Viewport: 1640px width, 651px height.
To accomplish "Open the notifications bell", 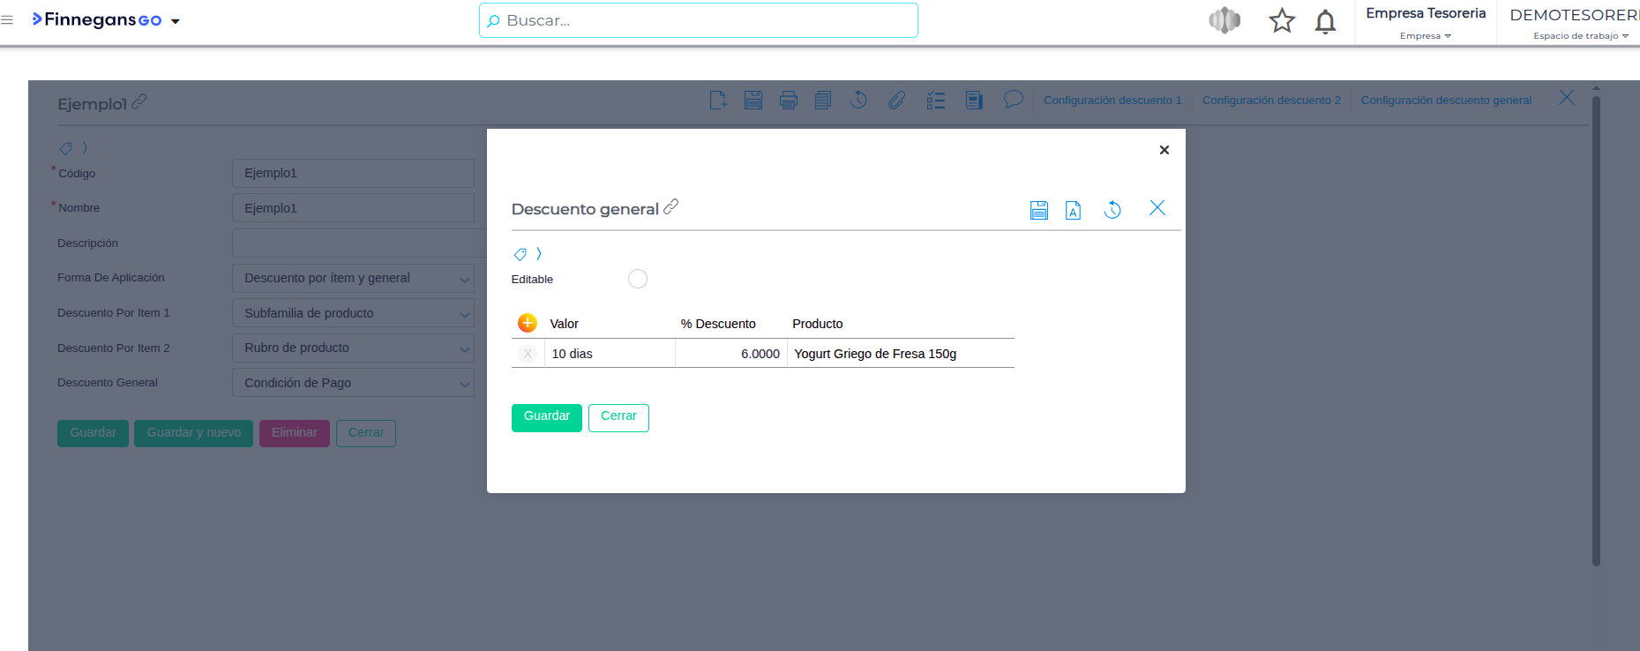I will 1324,21.
